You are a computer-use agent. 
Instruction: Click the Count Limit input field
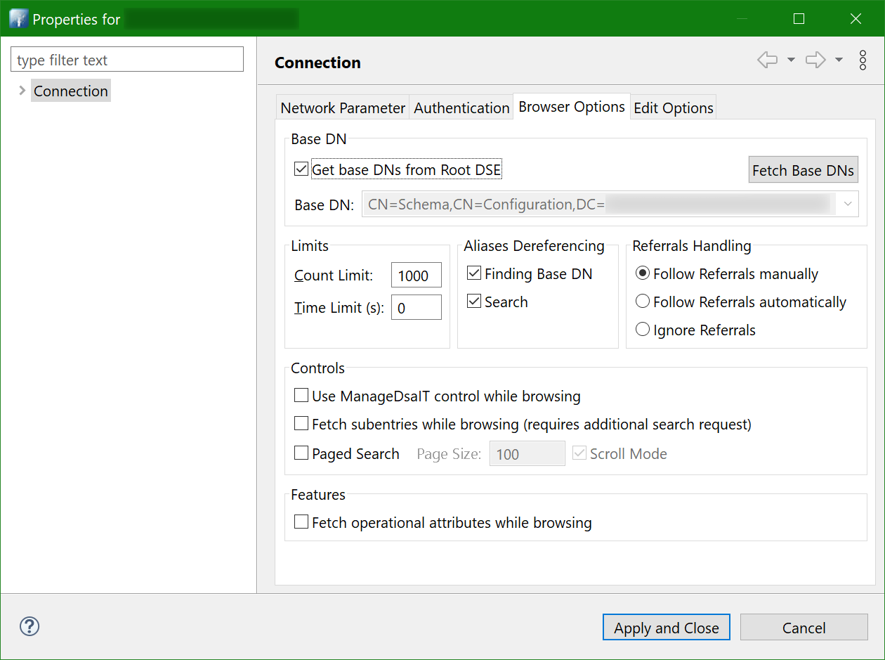point(417,276)
